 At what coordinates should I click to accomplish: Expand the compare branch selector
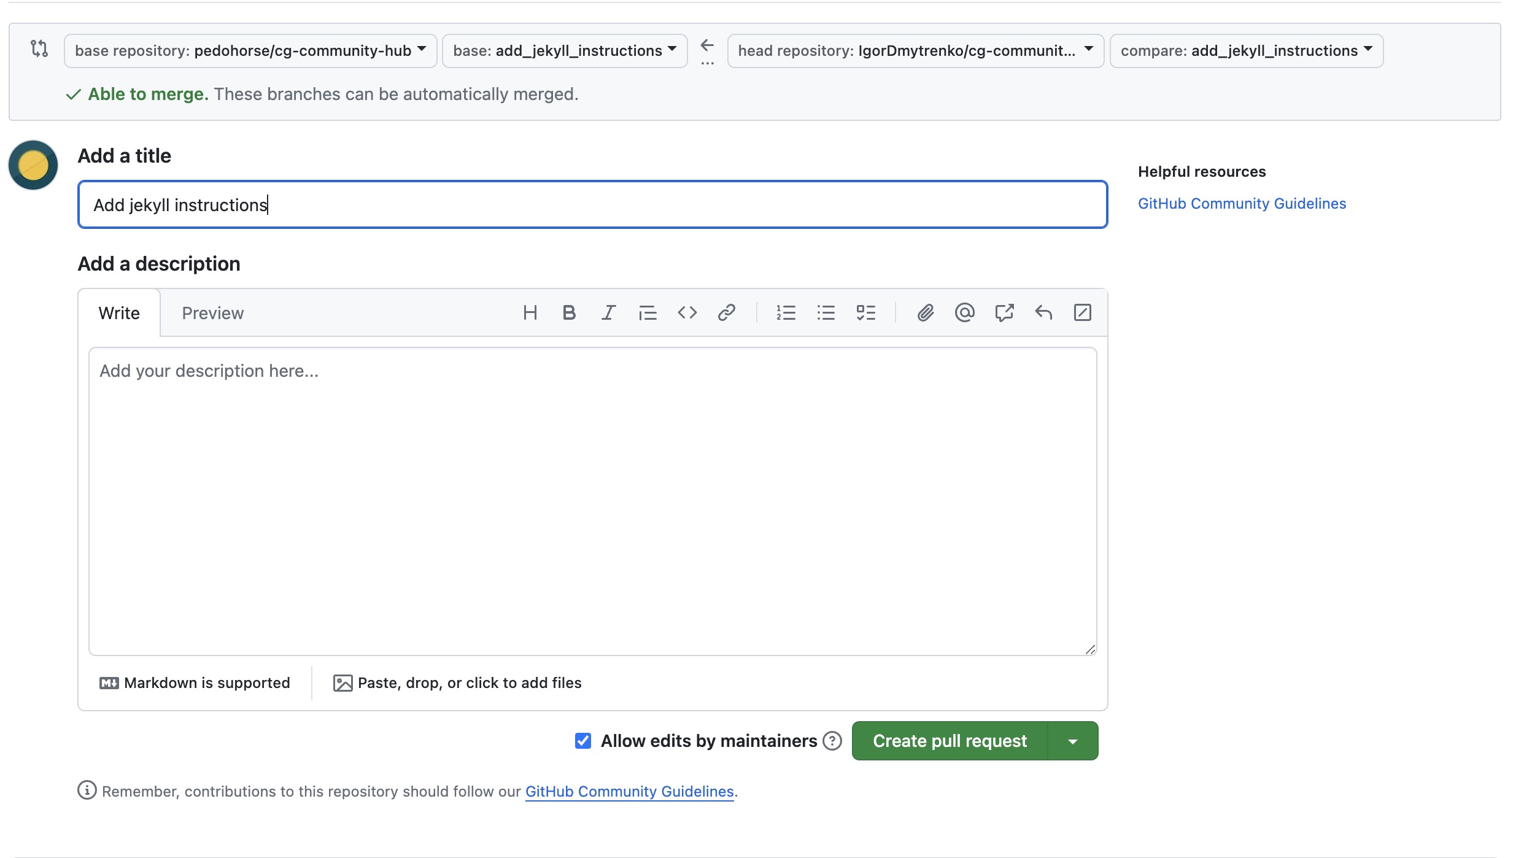pos(1246,51)
